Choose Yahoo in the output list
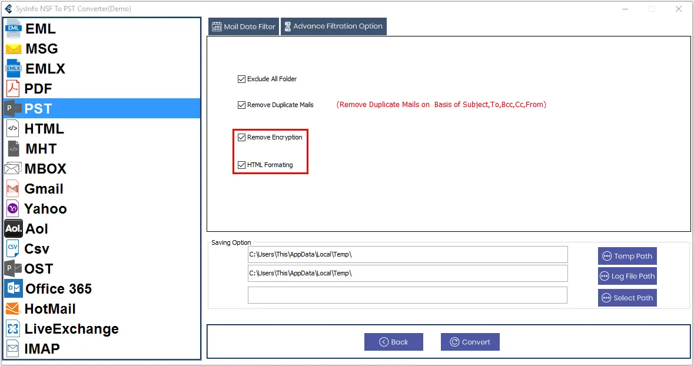 pos(45,208)
